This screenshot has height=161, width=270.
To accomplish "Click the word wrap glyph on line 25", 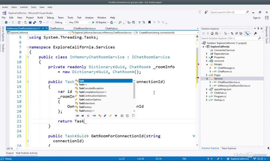I will pyautogui.click(x=194, y=136).
